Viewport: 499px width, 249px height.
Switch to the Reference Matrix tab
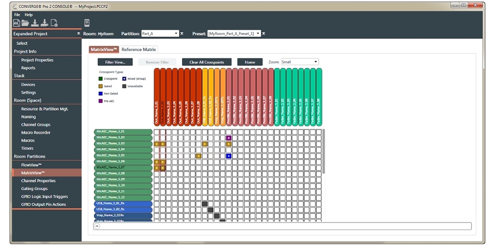[x=139, y=50]
